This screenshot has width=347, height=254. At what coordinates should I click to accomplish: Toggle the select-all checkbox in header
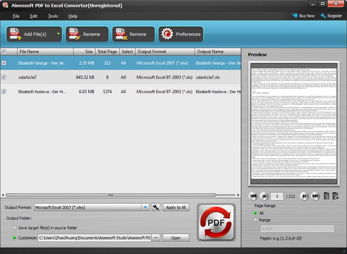click(4, 52)
